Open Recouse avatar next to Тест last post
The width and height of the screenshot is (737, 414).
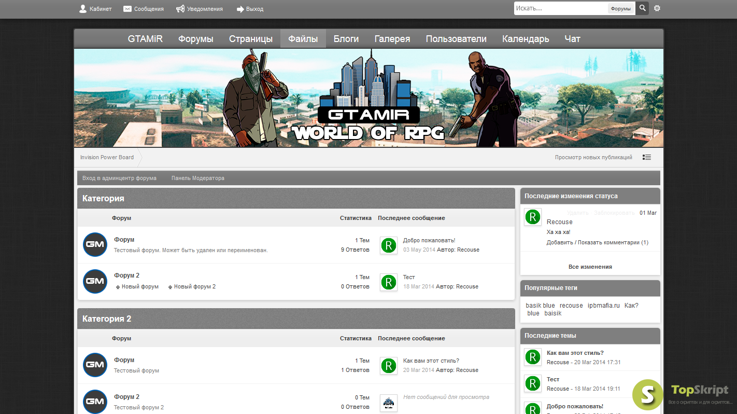389,282
